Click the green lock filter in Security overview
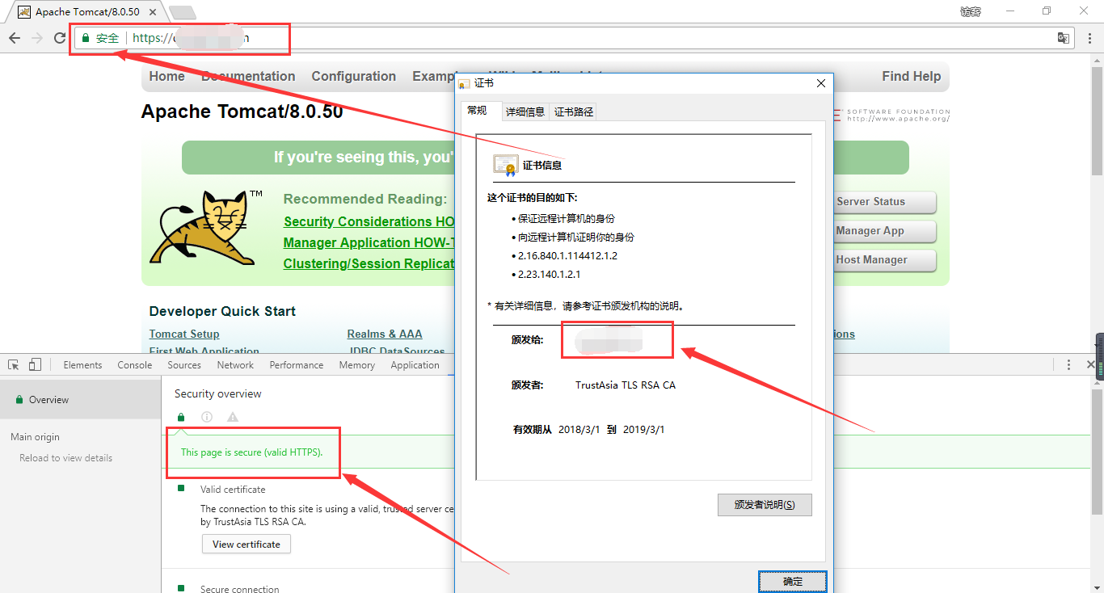This screenshot has height=593, width=1104. coord(181,417)
